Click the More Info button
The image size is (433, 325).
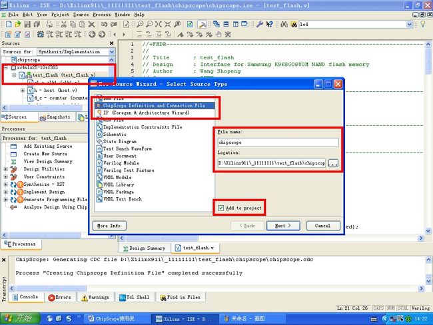(109, 226)
